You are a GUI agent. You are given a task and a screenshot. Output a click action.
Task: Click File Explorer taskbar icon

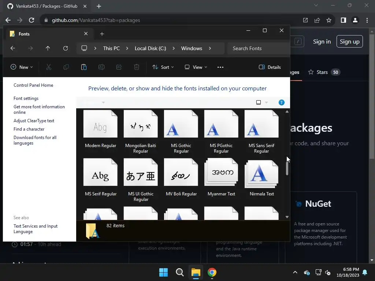pos(196,272)
